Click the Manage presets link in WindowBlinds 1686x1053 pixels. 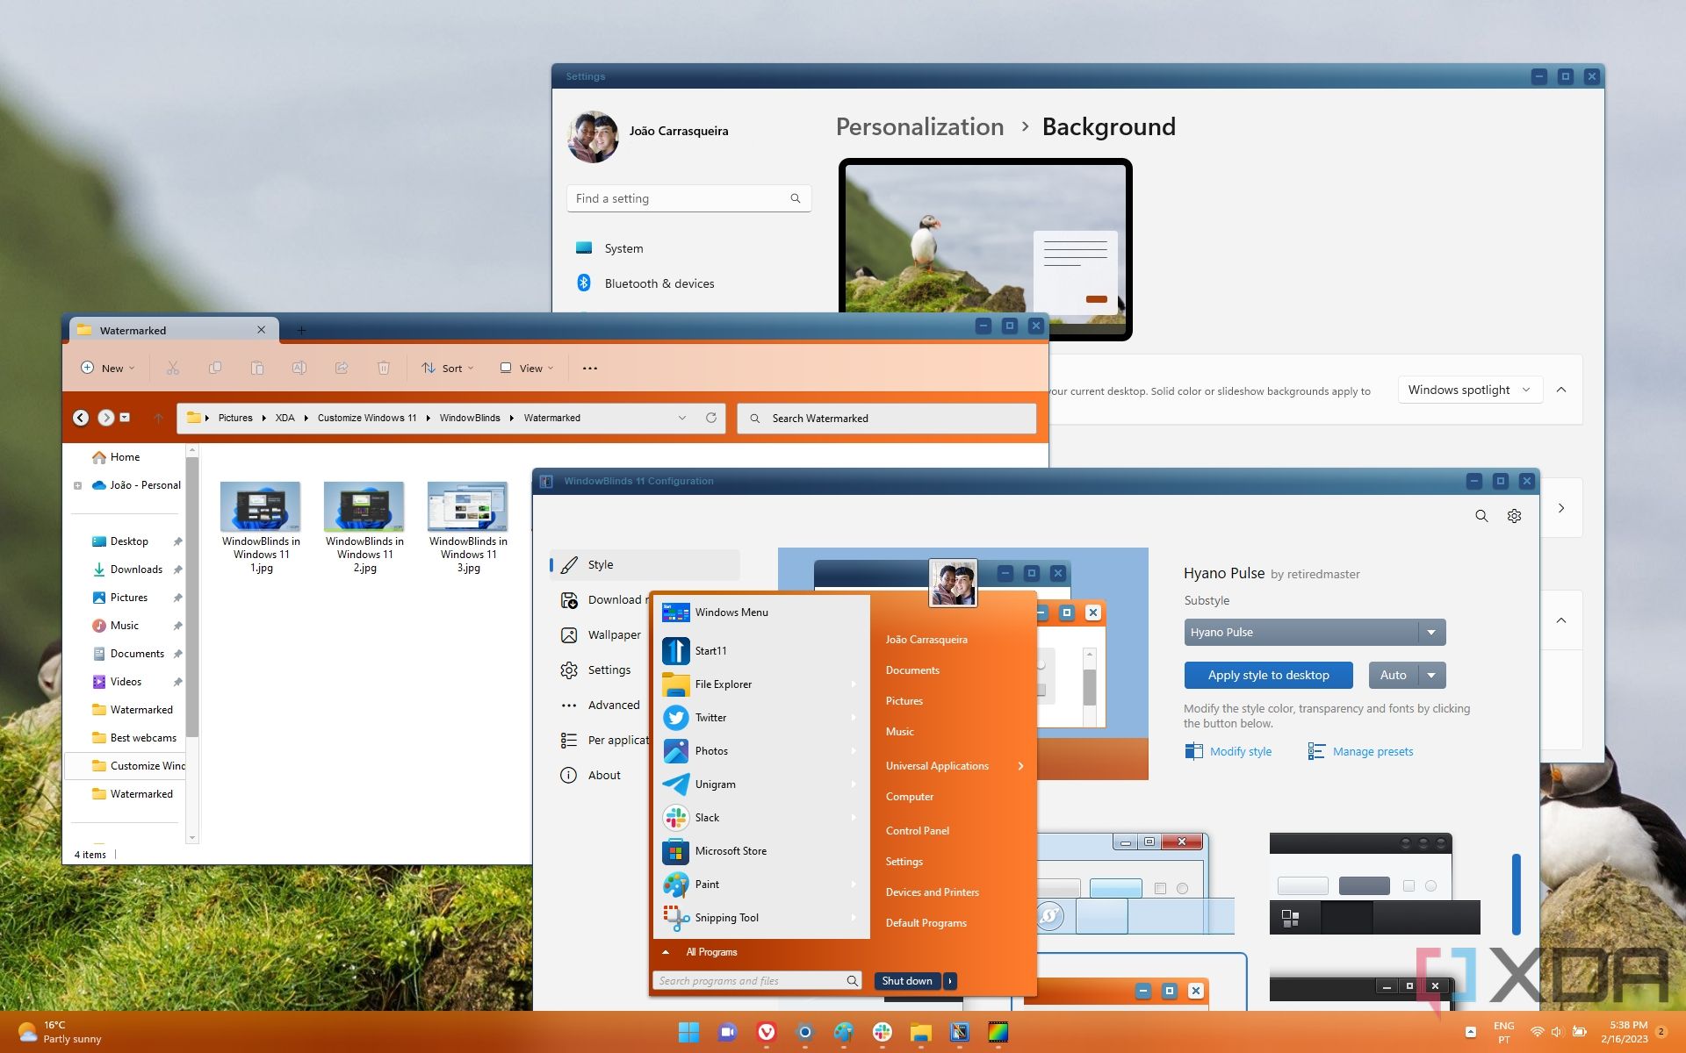point(1372,751)
